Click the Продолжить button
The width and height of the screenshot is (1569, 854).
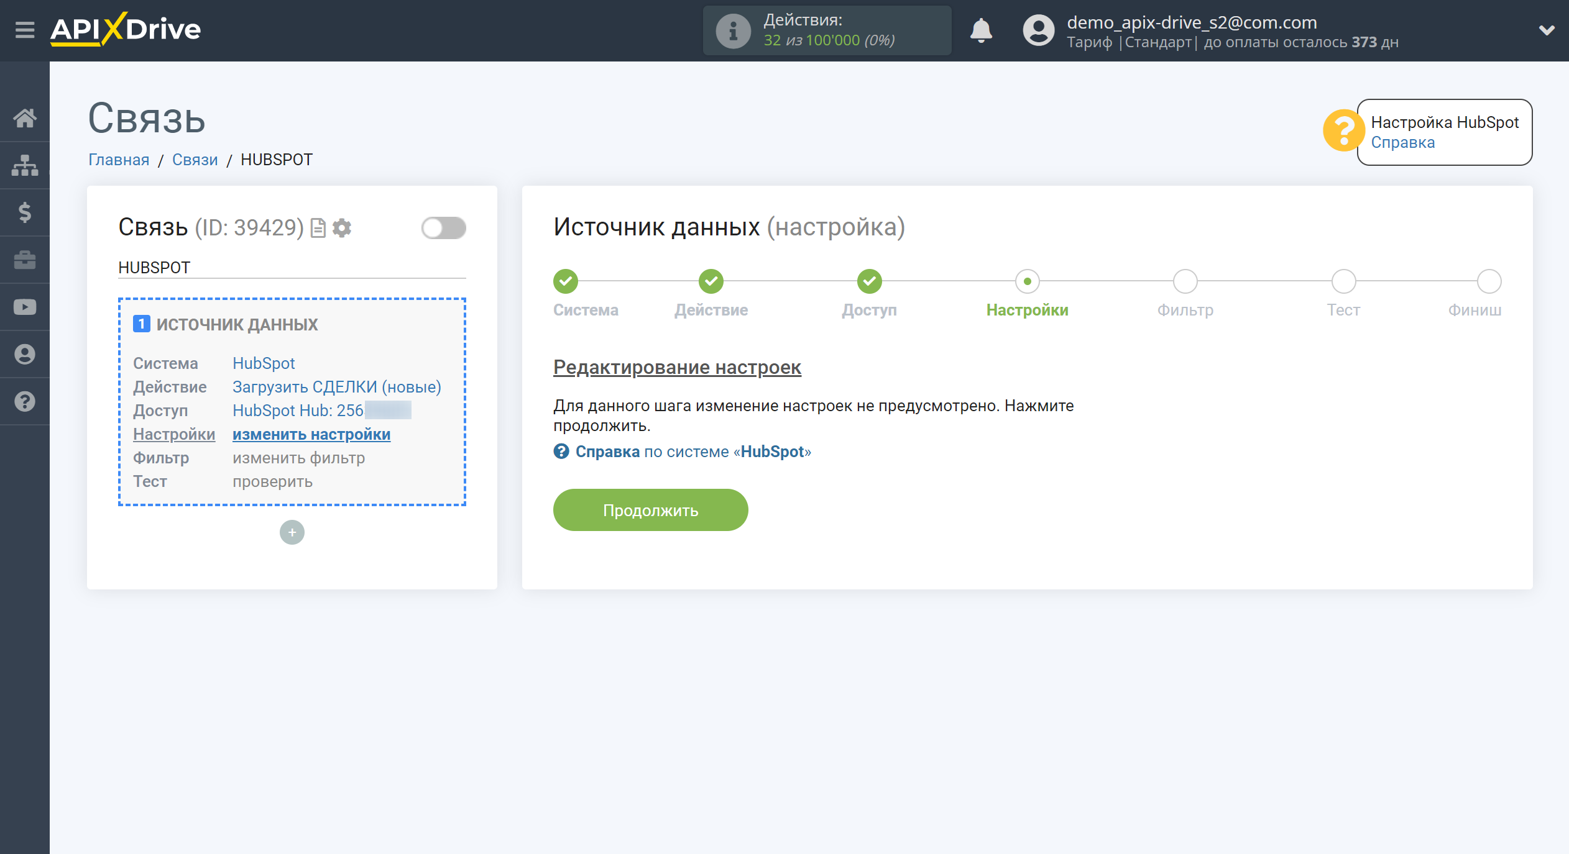[650, 510]
